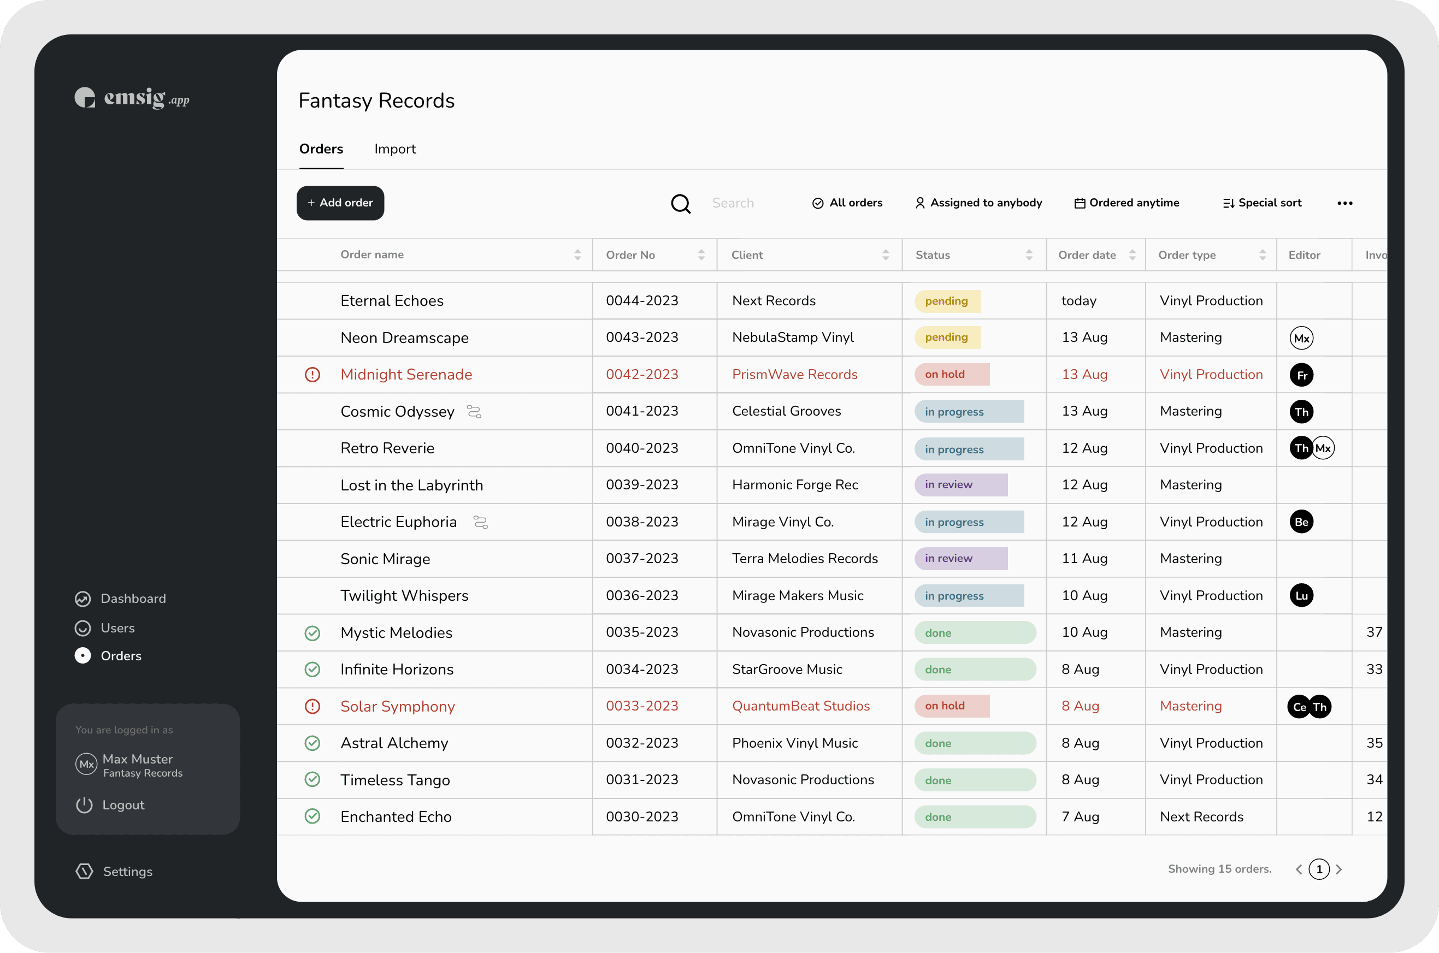Image resolution: width=1439 pixels, height=953 pixels.
Task: Click the Special sort button
Action: [x=1261, y=203]
